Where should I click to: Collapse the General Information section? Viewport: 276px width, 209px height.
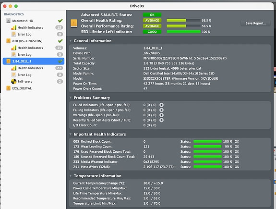pos(71,41)
